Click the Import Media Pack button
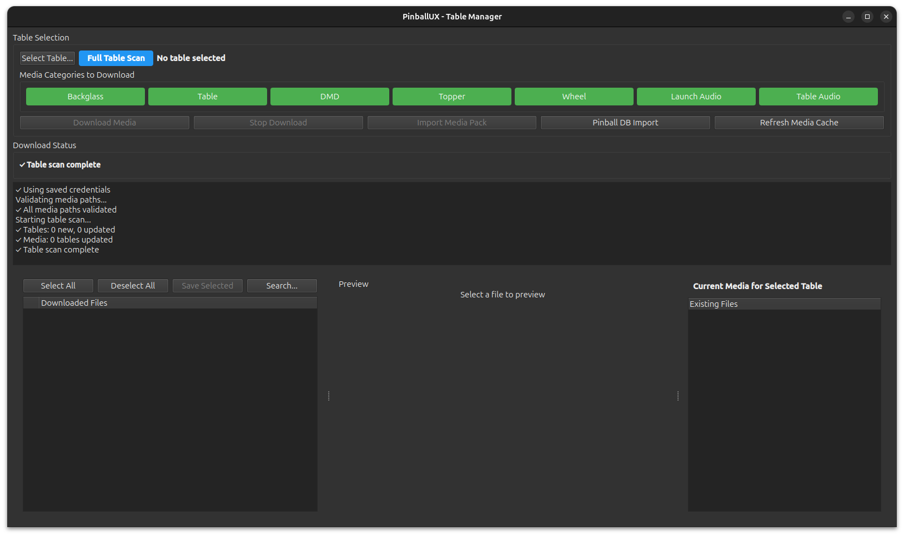Viewport: 904px width, 536px height. click(x=452, y=123)
